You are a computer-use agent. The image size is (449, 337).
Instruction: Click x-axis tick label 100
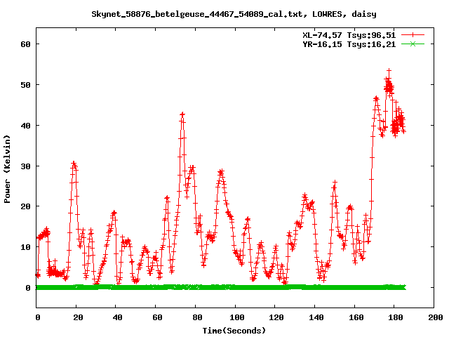[x=237, y=317]
